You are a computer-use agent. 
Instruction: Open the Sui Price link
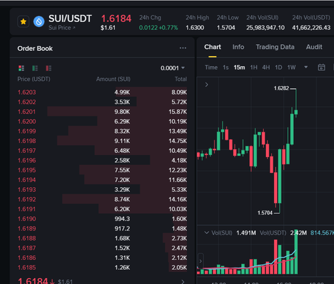click(62, 27)
